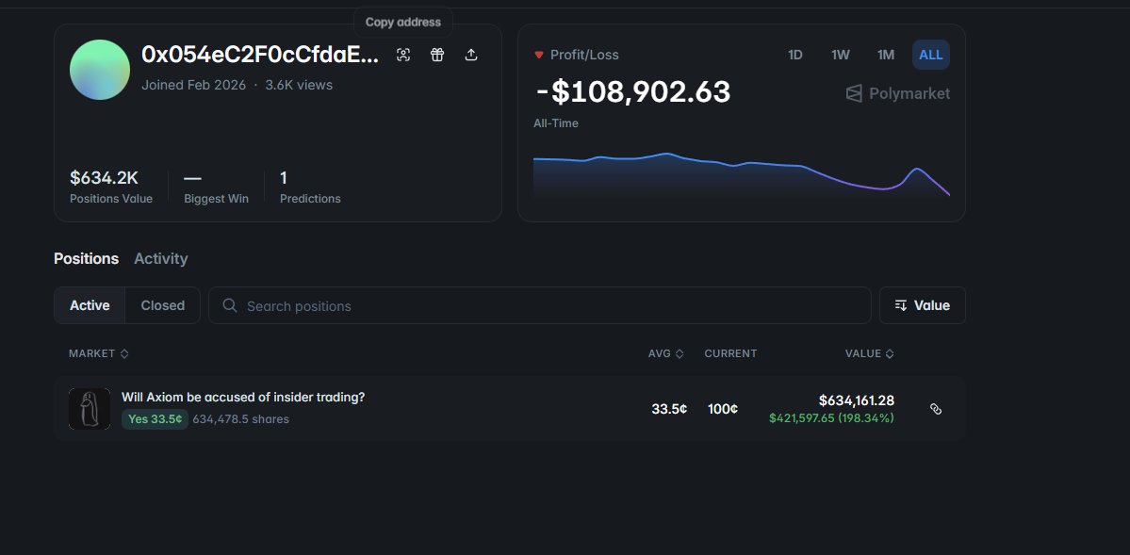The height and width of the screenshot is (555, 1130).
Task: Click the profit/loss line chart
Action: [x=742, y=174]
